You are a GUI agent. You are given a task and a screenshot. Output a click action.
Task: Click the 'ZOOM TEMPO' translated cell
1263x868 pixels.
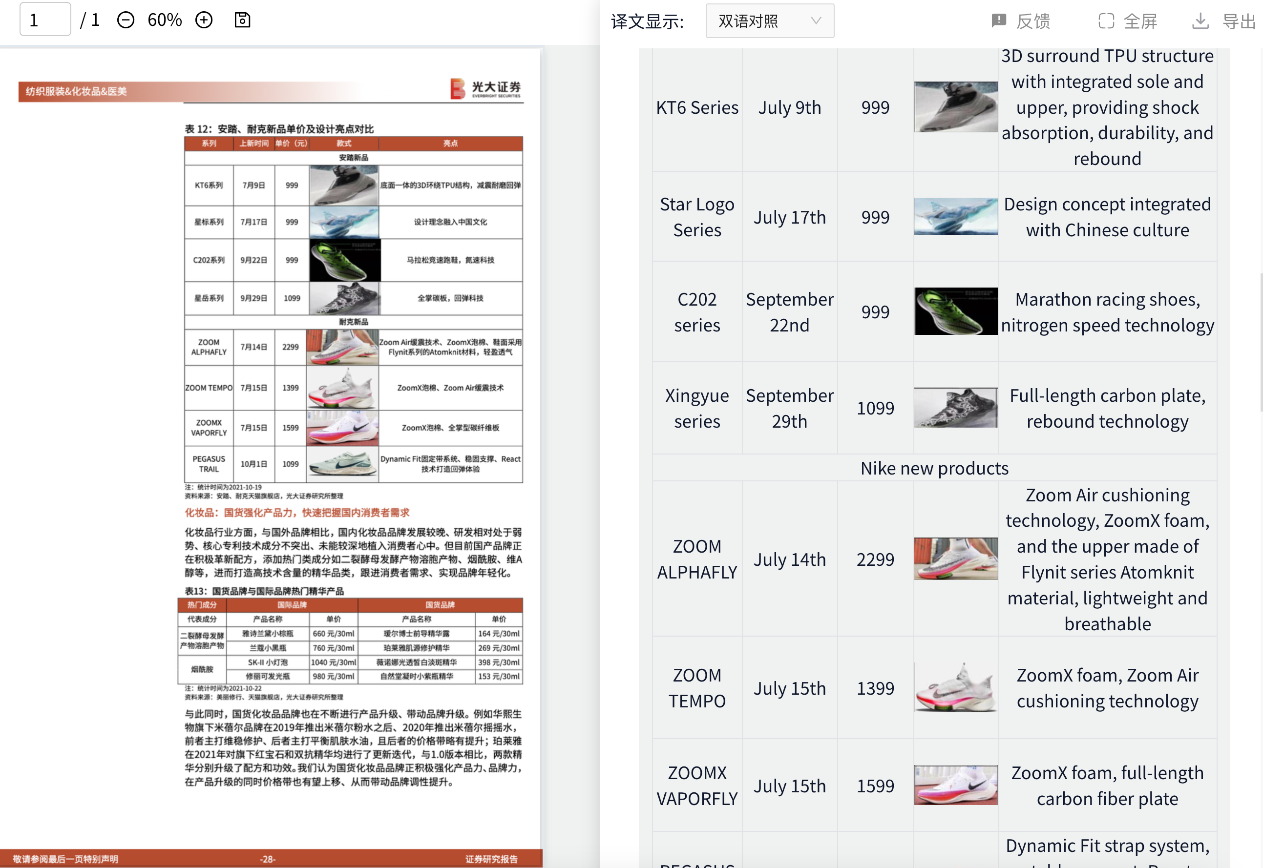coord(697,688)
